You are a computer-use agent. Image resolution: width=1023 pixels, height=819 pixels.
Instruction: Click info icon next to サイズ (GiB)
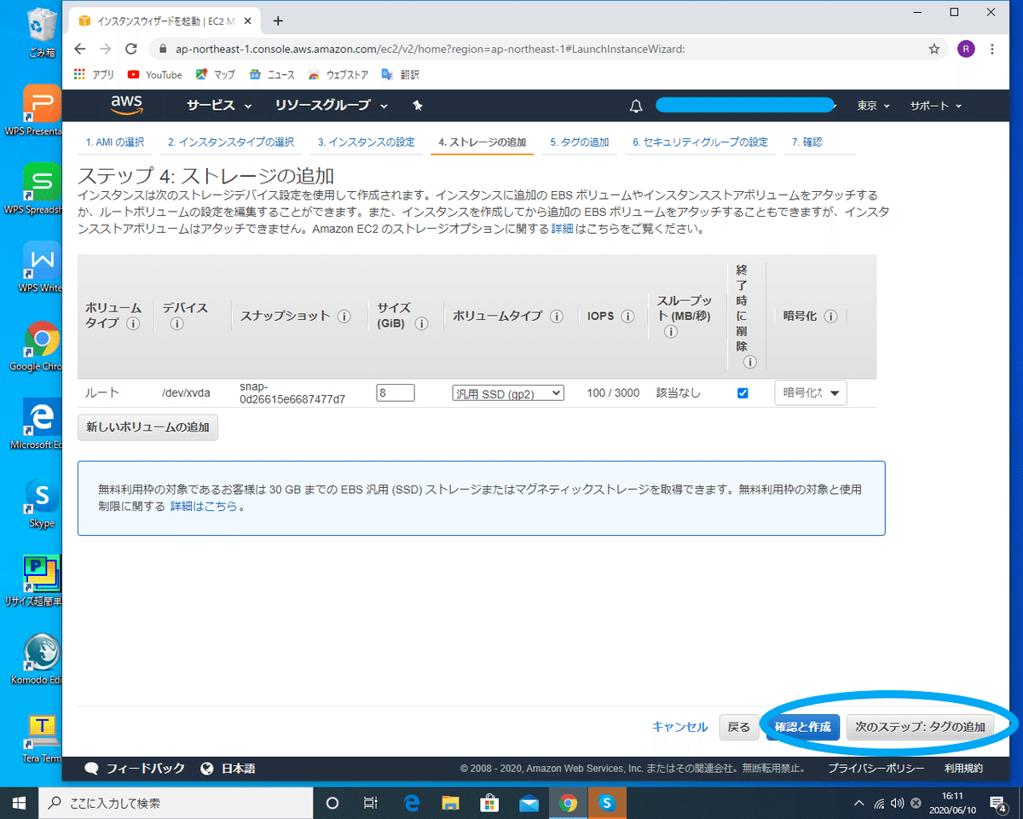[x=420, y=323]
